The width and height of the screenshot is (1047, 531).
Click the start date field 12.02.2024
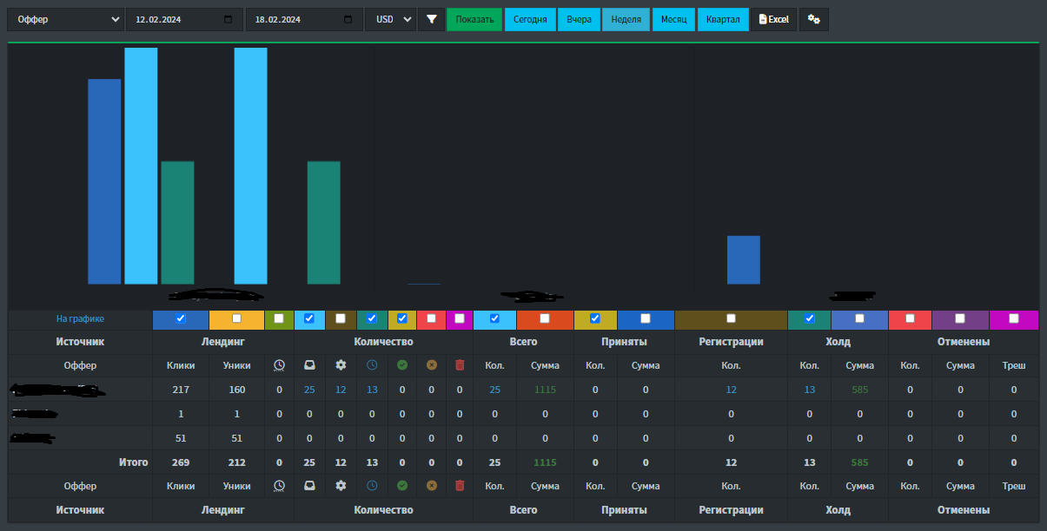point(184,19)
